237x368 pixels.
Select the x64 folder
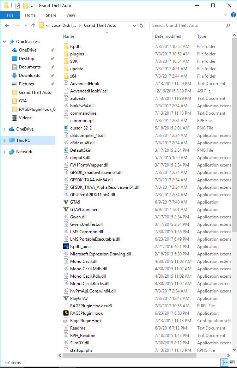pyautogui.click(x=73, y=76)
